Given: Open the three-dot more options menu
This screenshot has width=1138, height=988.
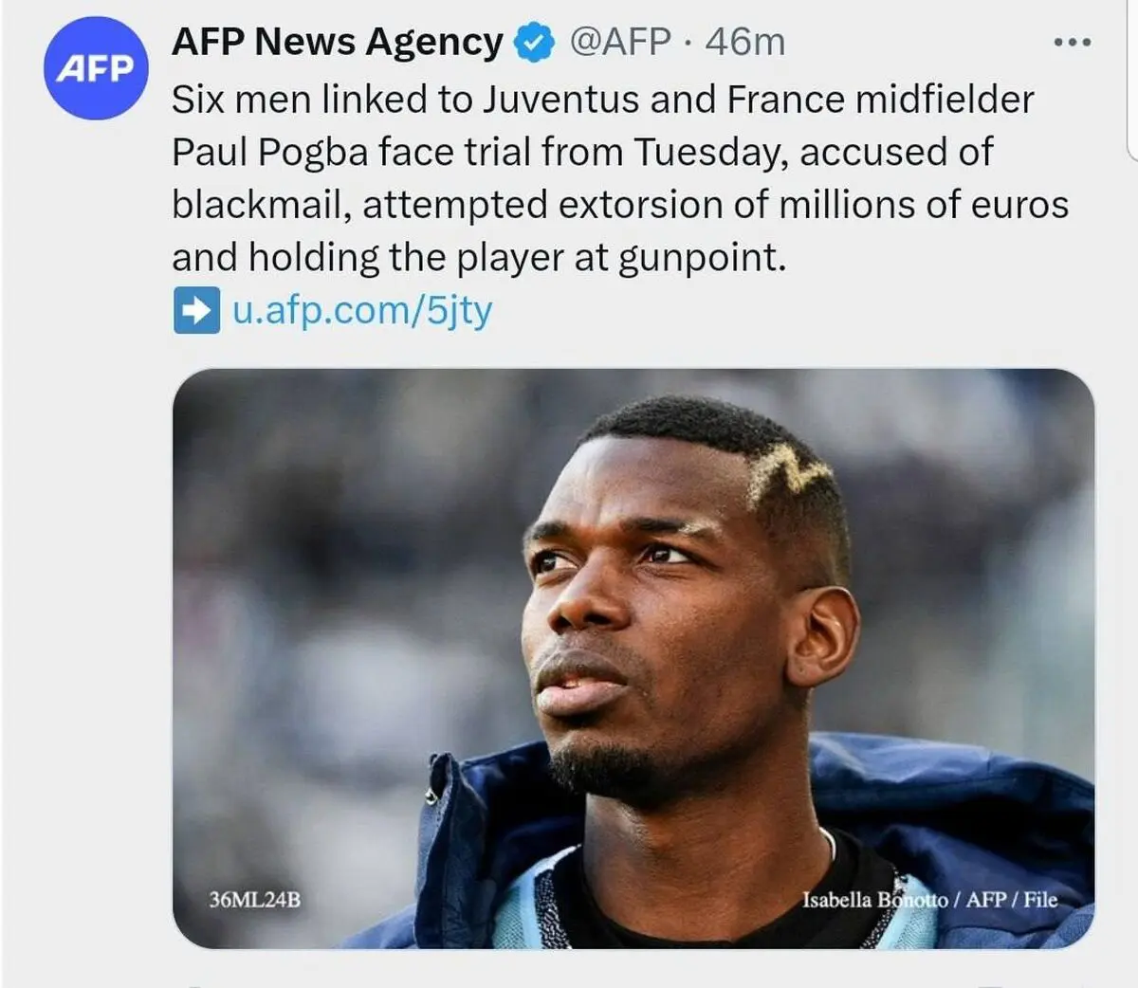Looking at the screenshot, I should point(1073,43).
